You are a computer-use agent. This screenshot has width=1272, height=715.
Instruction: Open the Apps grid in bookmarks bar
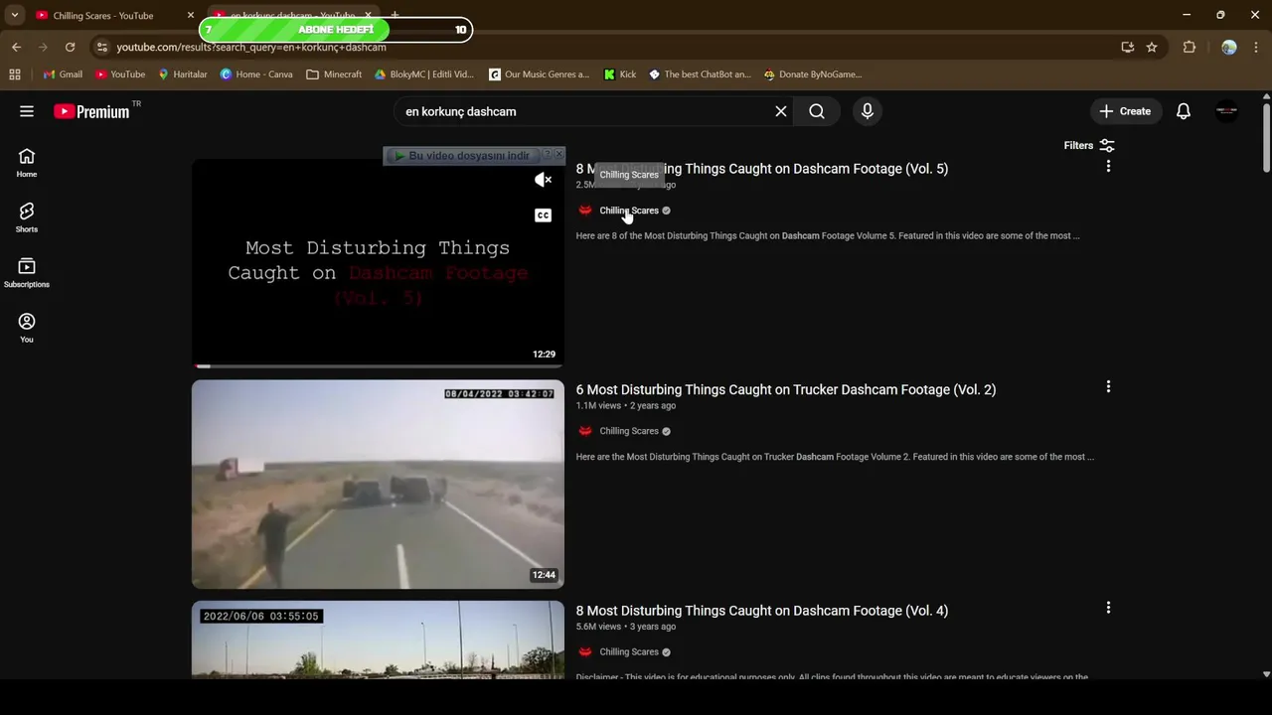[x=14, y=74]
